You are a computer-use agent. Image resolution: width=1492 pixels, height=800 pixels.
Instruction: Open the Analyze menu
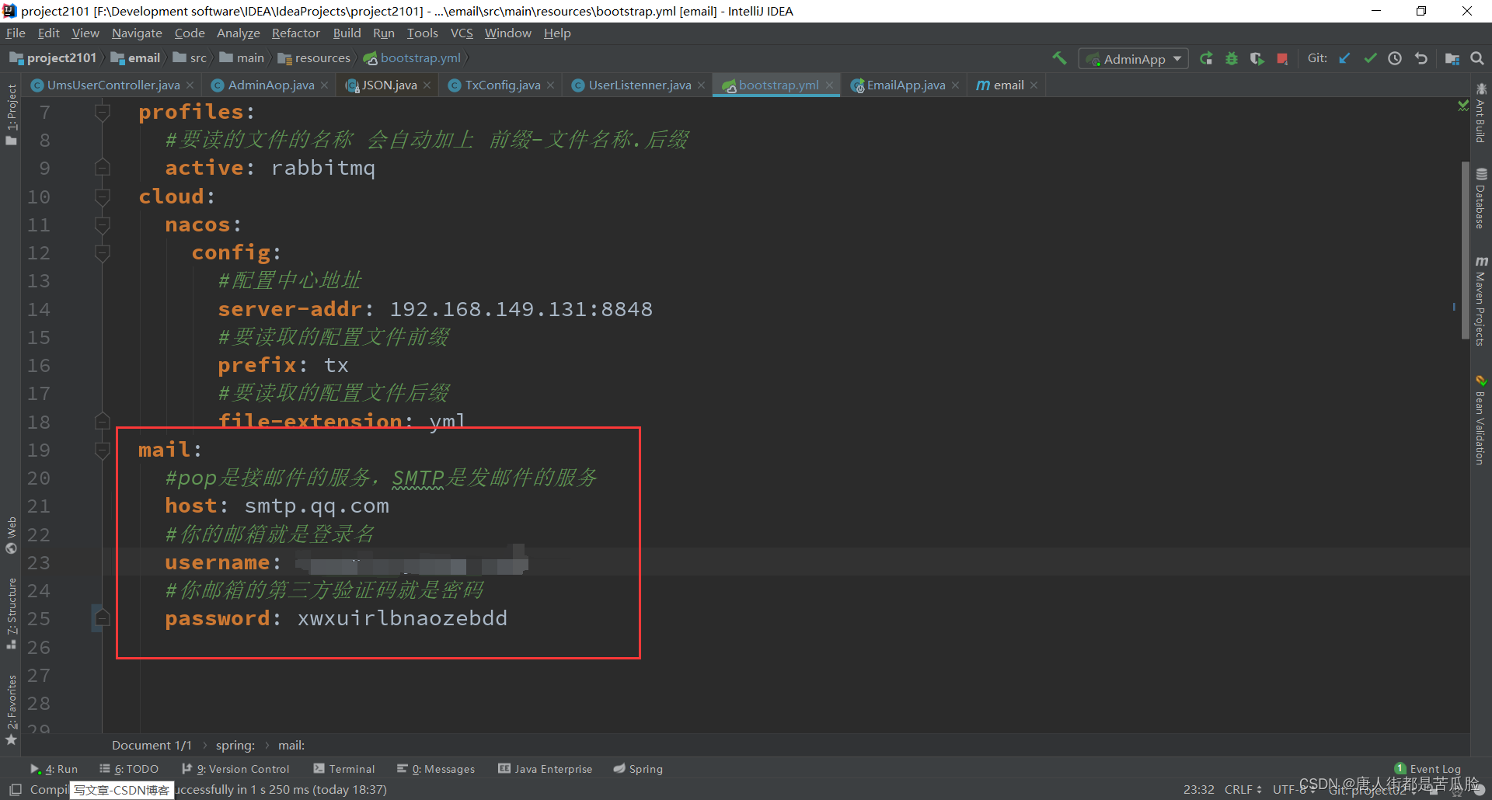238,33
